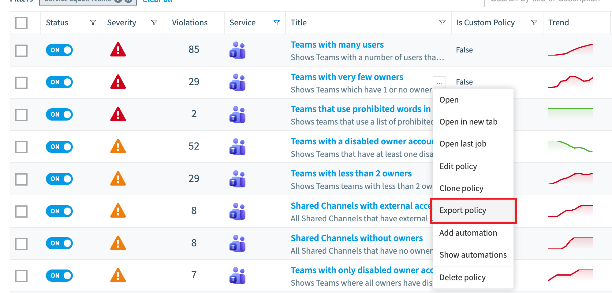Select Show automations menu item

tap(473, 255)
